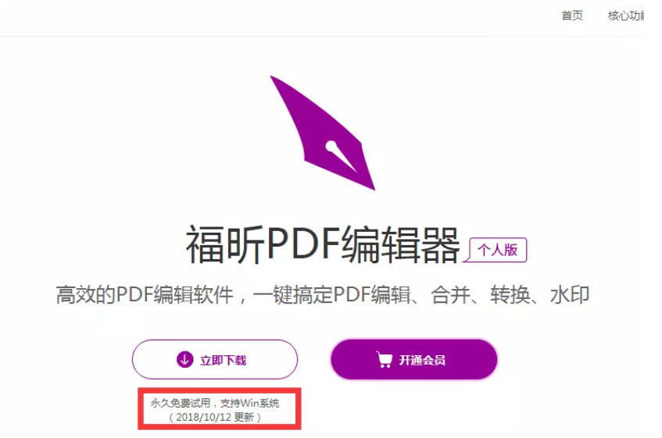Click the shopping cart icon
The image size is (662, 438).
tap(385, 360)
